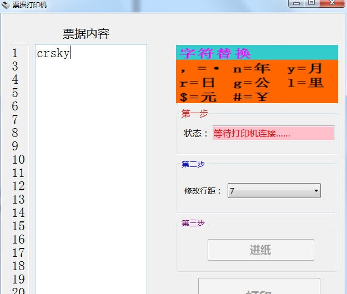Click the 进纸 button
Viewport: 347px width, 294px height.
[261, 250]
